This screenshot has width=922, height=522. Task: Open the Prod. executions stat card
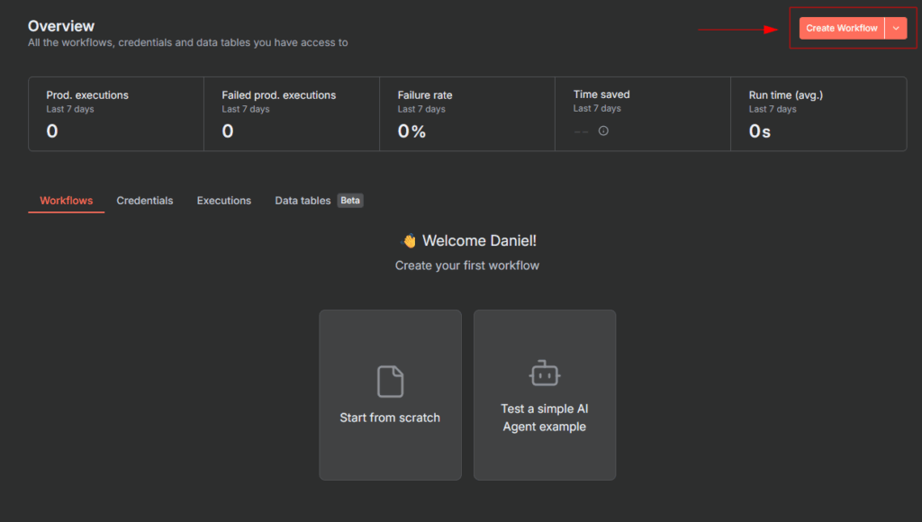click(x=116, y=113)
